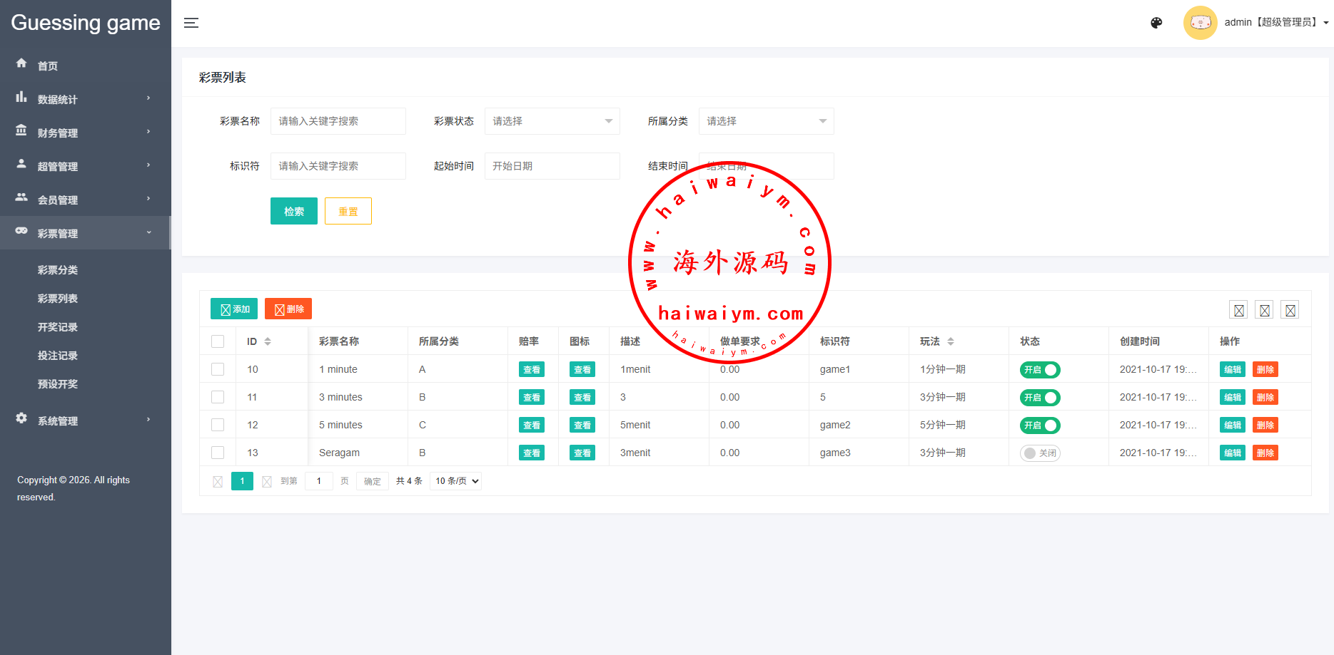The width and height of the screenshot is (1334, 655).
Task: Open 彩票分类 submenu item
Action: tap(58, 270)
